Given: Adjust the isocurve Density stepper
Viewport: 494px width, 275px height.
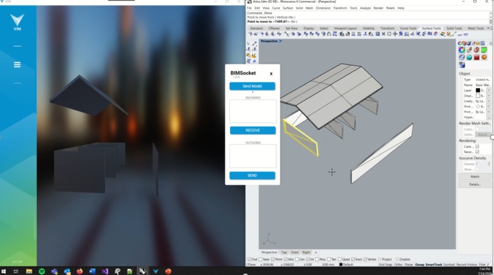Looking at the screenshot, I should tap(488, 164).
